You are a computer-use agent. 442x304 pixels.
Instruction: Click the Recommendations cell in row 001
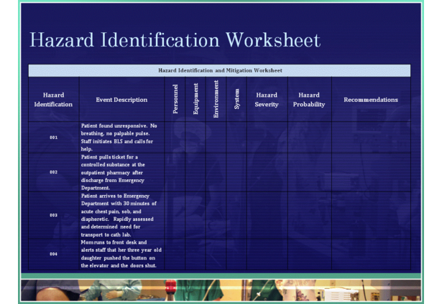(x=371, y=137)
